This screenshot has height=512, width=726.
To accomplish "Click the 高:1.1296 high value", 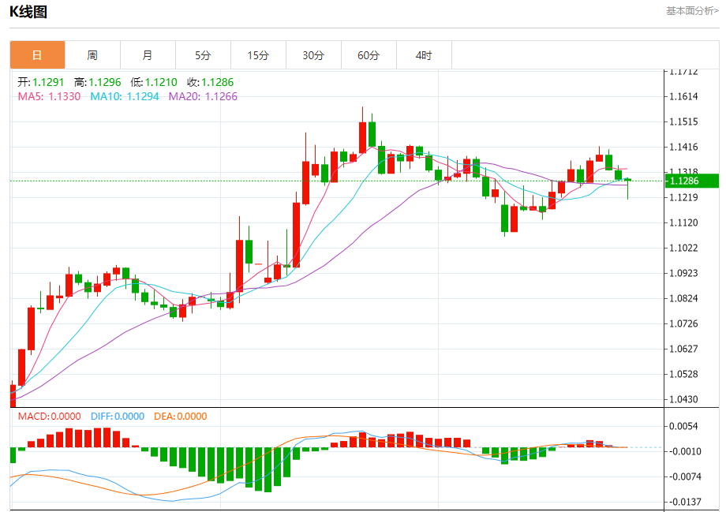I will tap(98, 82).
